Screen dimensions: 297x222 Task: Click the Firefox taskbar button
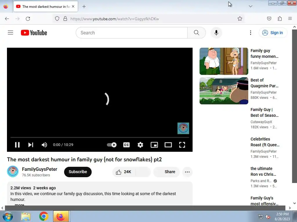61,216
